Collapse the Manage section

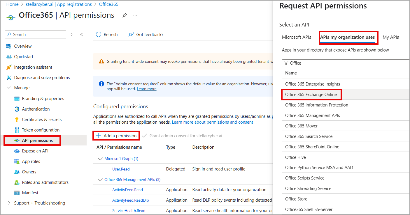(9, 88)
